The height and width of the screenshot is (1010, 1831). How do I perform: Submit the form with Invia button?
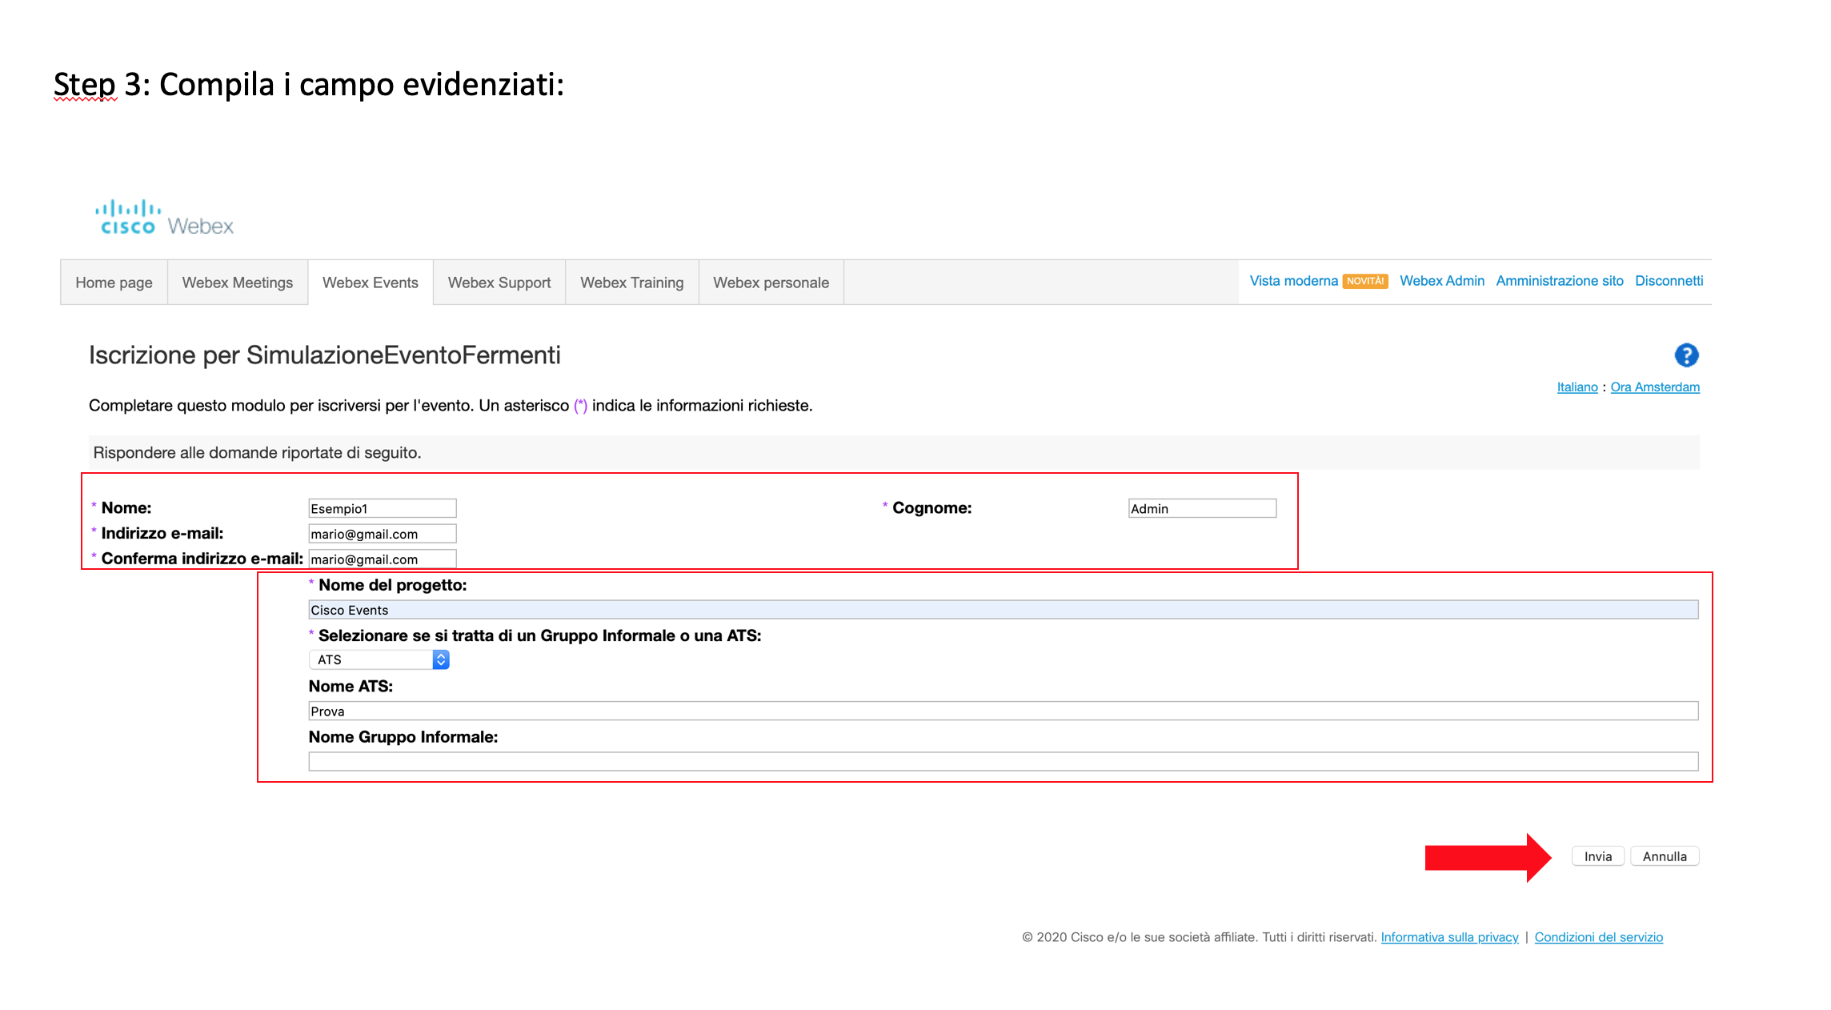pos(1598,856)
